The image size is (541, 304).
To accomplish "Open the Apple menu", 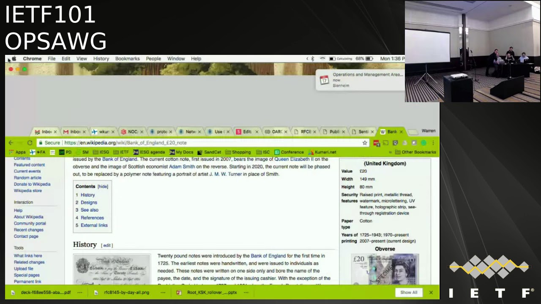I will point(14,59).
